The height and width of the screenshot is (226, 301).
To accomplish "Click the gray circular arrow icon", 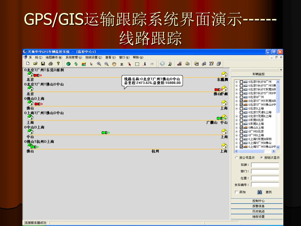I will click(162, 64).
